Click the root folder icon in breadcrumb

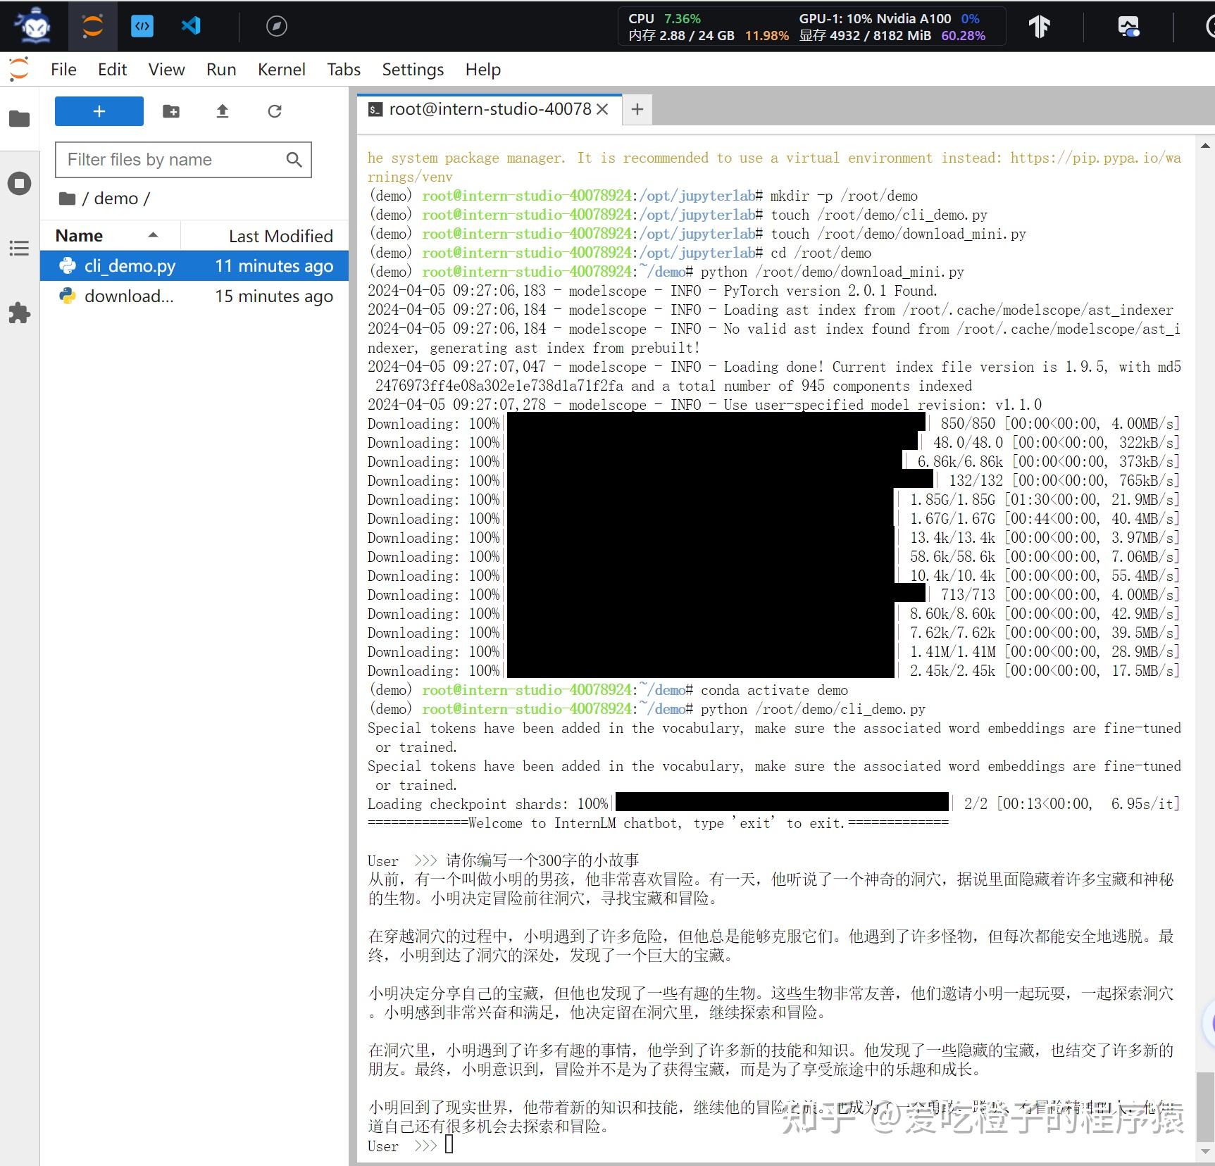[68, 199]
